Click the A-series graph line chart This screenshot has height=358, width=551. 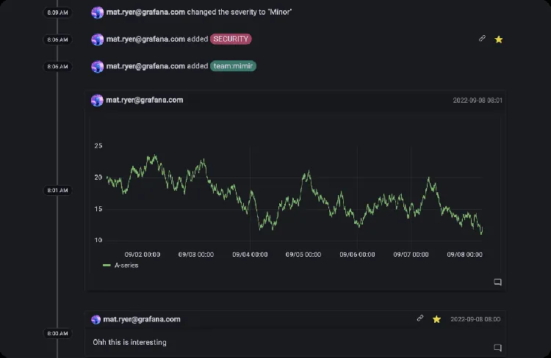295,195
